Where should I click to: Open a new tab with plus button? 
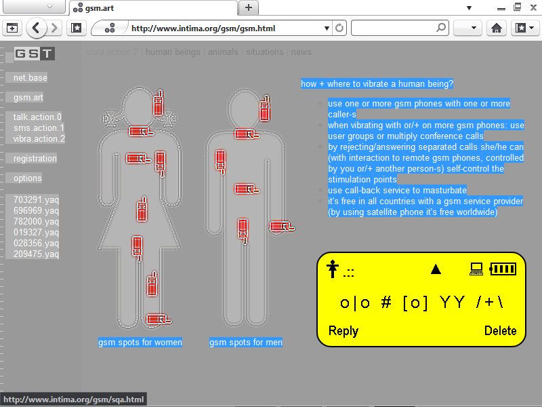pyautogui.click(x=249, y=7)
